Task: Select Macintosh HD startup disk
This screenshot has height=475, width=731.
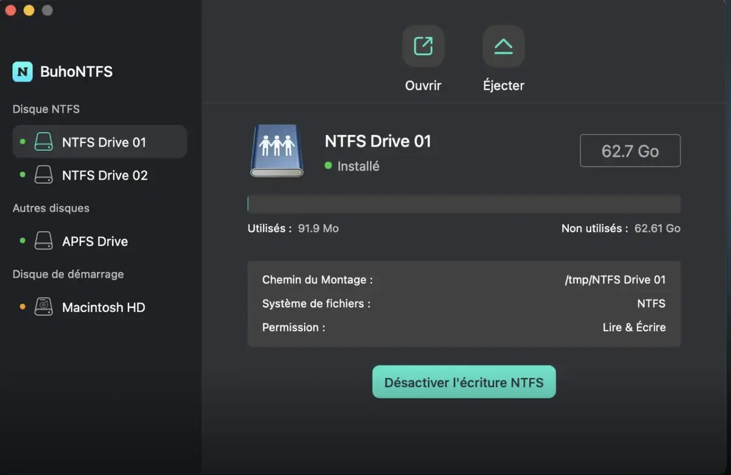Action: click(99, 307)
